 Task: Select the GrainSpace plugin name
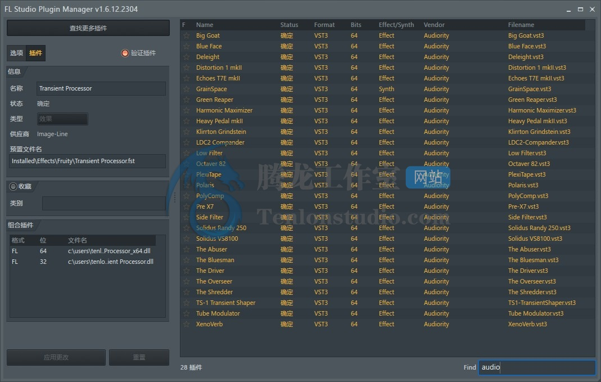pos(211,89)
